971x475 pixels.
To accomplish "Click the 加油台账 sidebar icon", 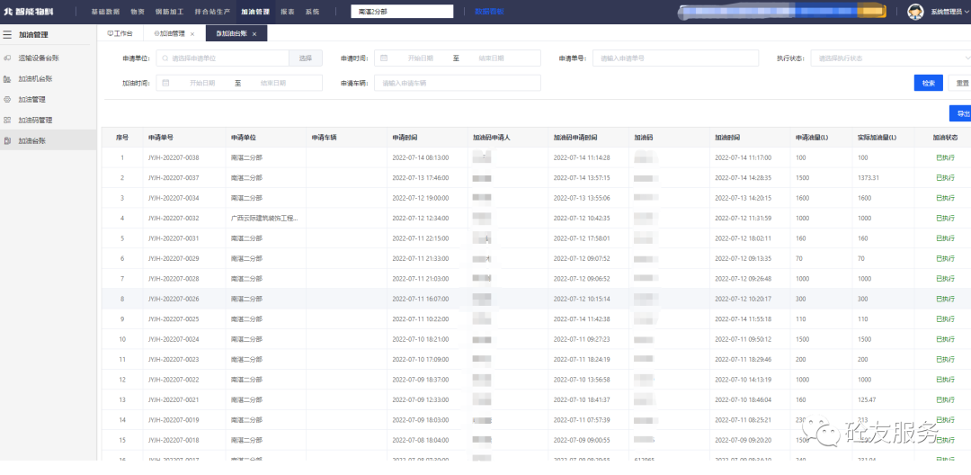I will (x=8, y=140).
